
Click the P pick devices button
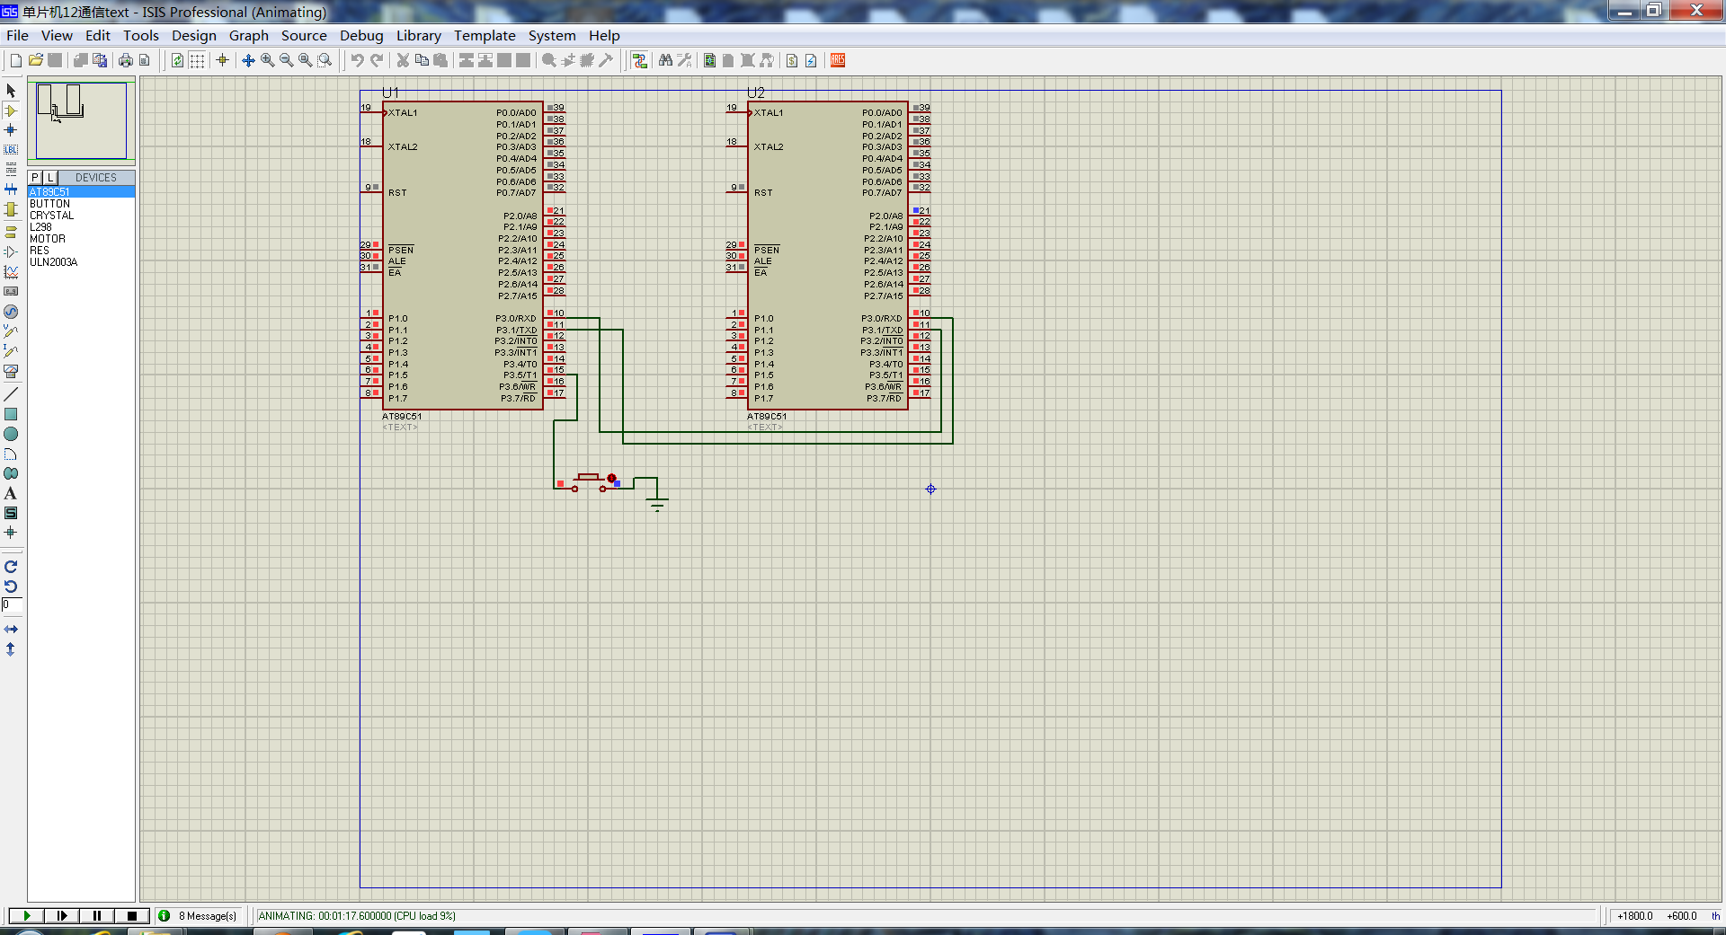tap(35, 178)
